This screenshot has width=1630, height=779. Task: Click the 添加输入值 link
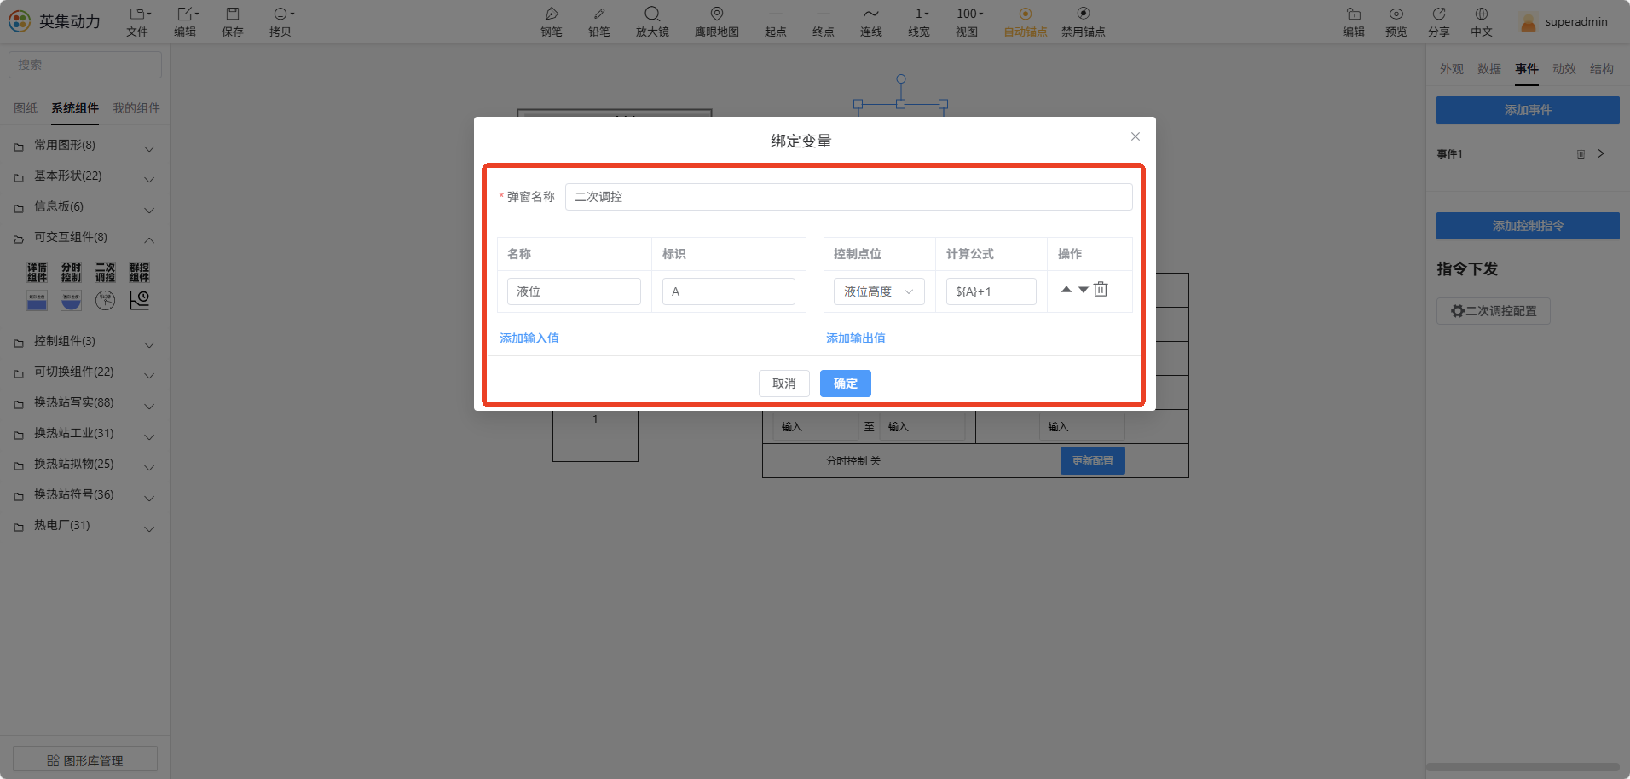tap(529, 338)
